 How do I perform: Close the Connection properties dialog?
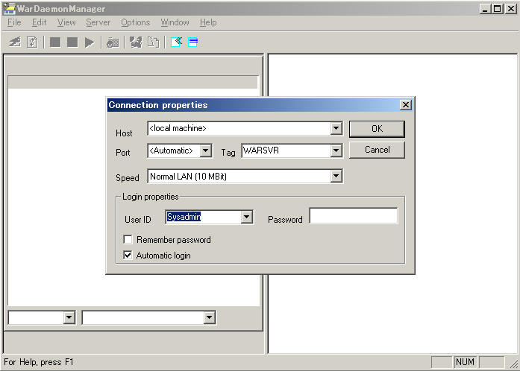[x=406, y=105]
